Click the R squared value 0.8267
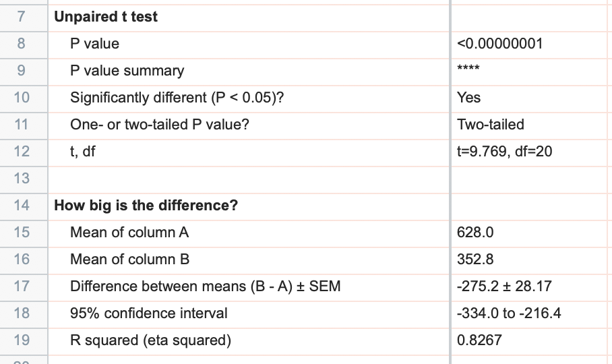The height and width of the screenshot is (364, 612). (479, 340)
